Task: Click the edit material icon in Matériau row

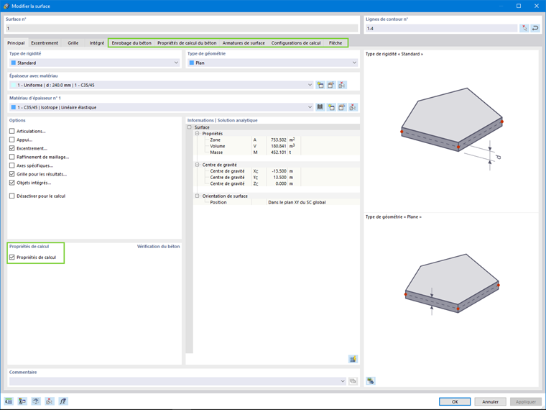Action: coord(342,107)
